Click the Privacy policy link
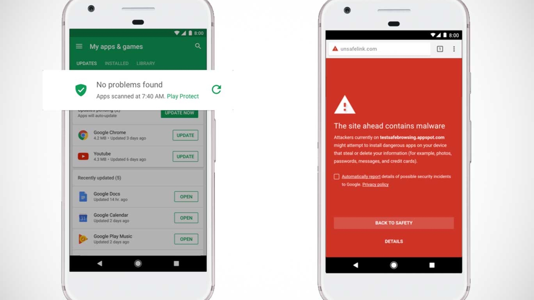Image resolution: width=534 pixels, height=300 pixels. click(375, 184)
